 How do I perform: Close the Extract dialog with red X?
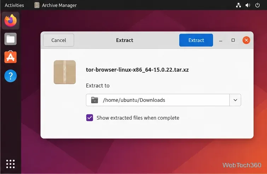246,40
